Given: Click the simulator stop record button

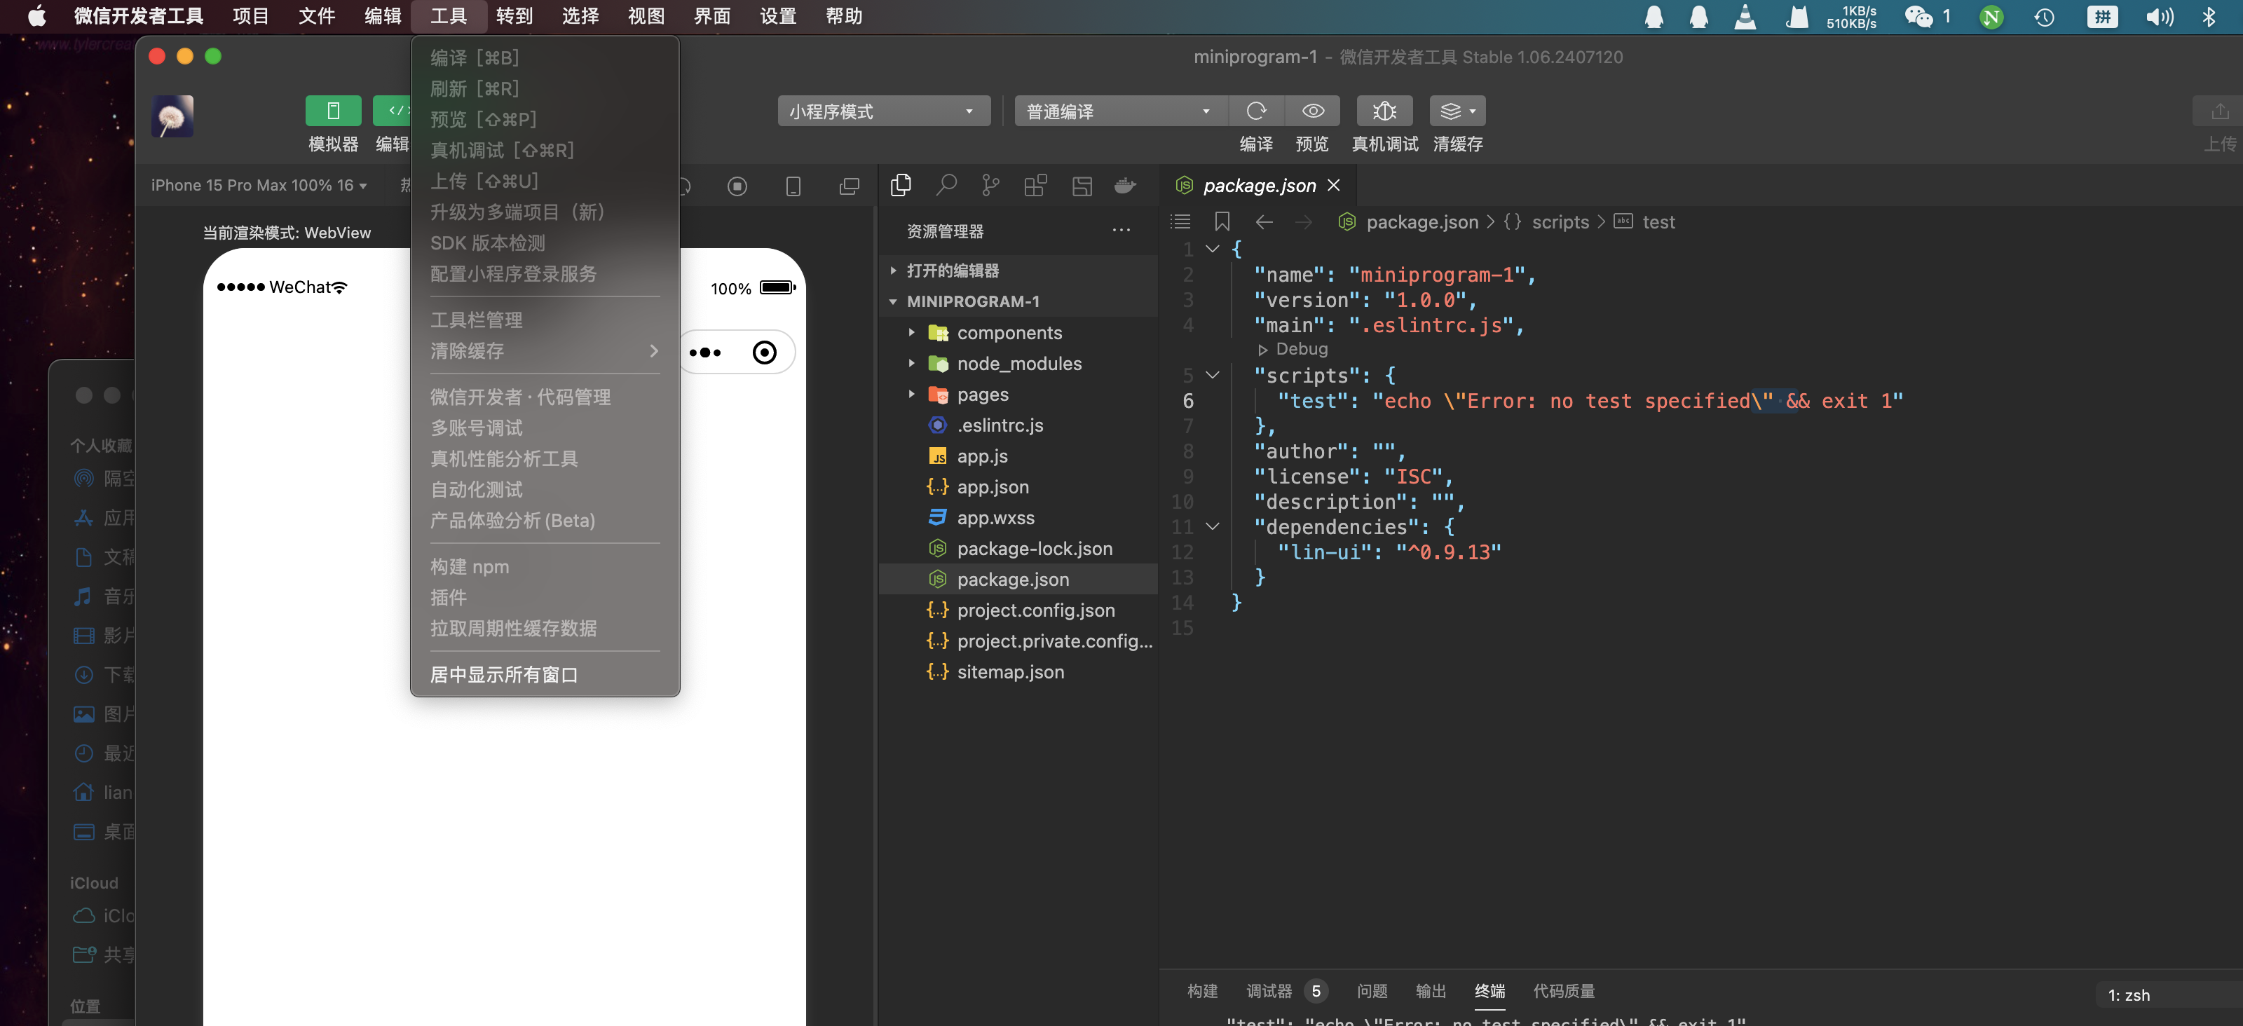Looking at the screenshot, I should tap(737, 186).
